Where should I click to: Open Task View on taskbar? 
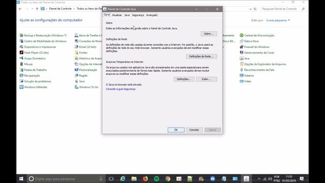tap(111, 178)
